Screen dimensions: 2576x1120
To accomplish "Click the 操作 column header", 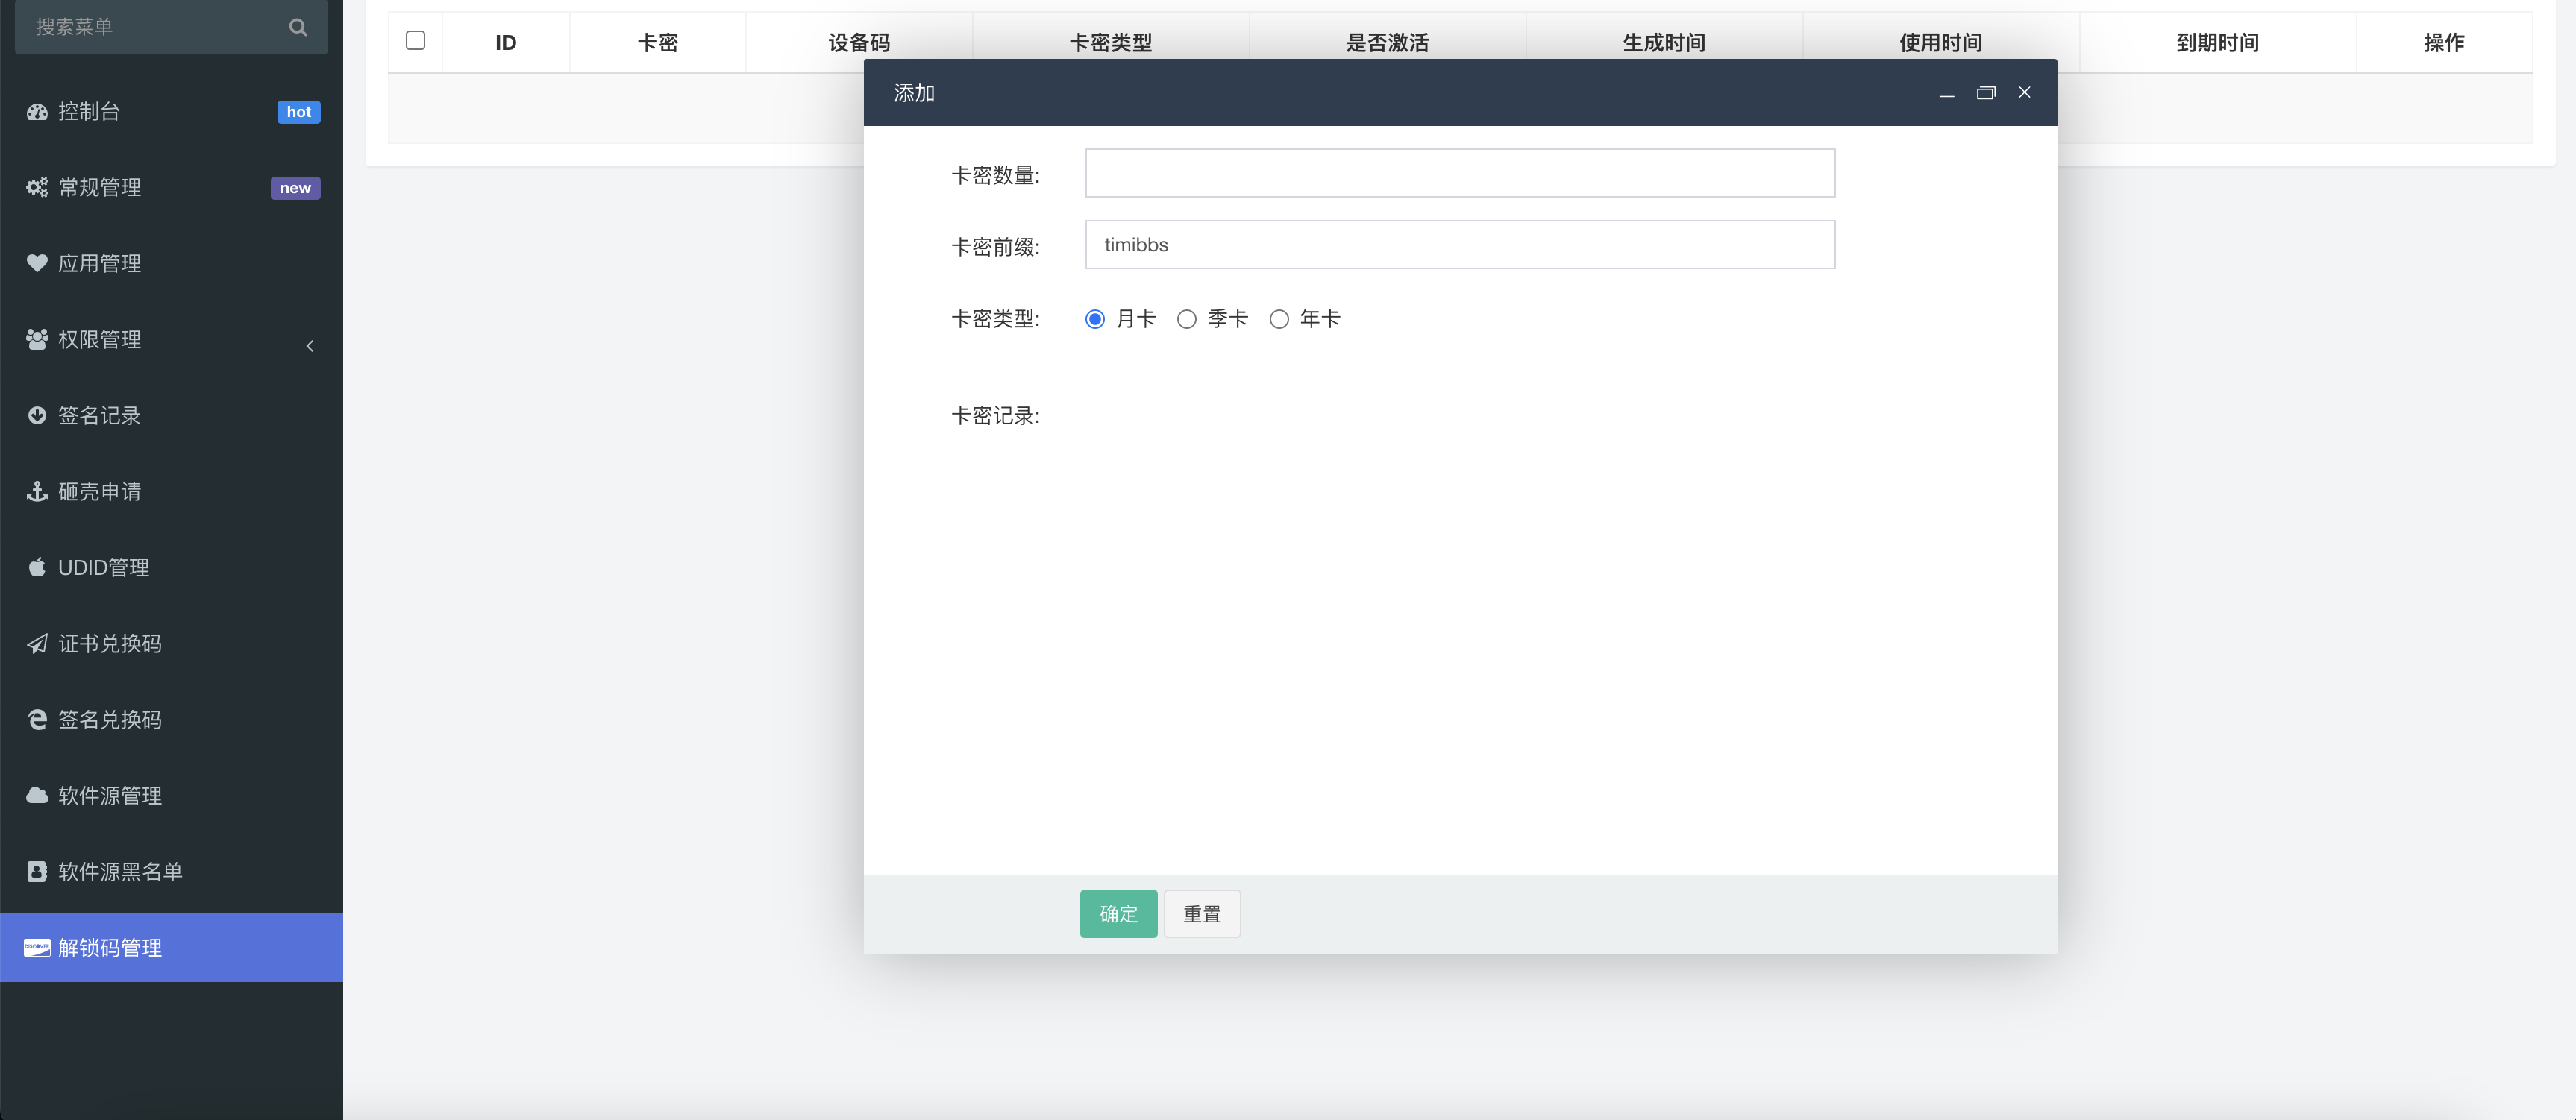I will coord(2444,43).
